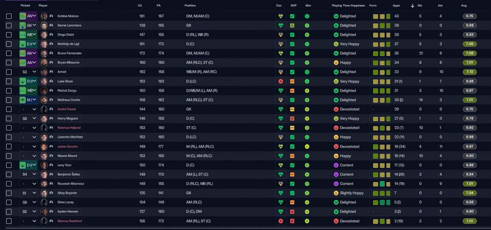Open Luke Shaw's player name link
The height and width of the screenshot is (230, 491).
coord(65,81)
